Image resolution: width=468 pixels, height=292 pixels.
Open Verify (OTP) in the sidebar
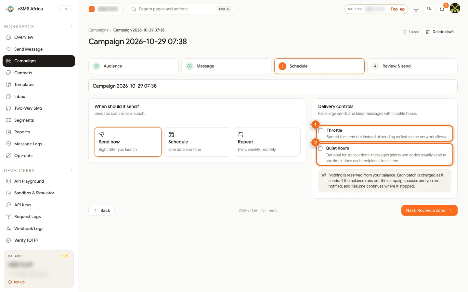click(x=39, y=240)
